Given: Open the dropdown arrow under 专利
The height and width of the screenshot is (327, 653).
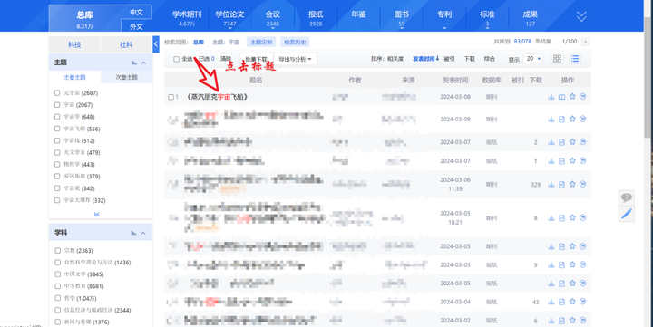Looking at the screenshot, I should pyautogui.click(x=444, y=28).
